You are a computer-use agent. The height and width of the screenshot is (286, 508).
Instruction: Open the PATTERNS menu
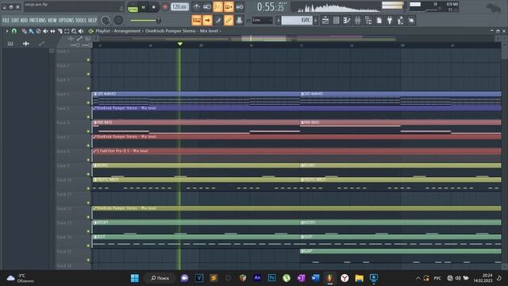pos(37,20)
